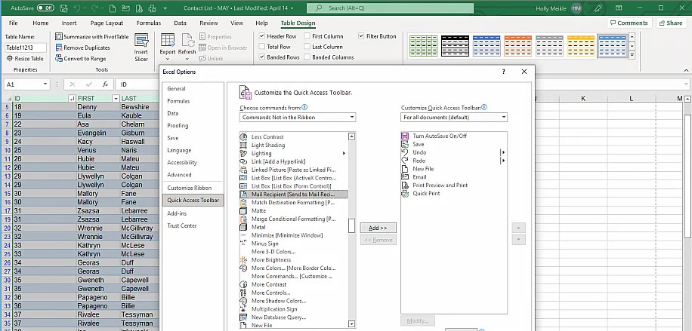Click the New File icon in title bar
The image size is (692, 331).
click(x=112, y=8)
